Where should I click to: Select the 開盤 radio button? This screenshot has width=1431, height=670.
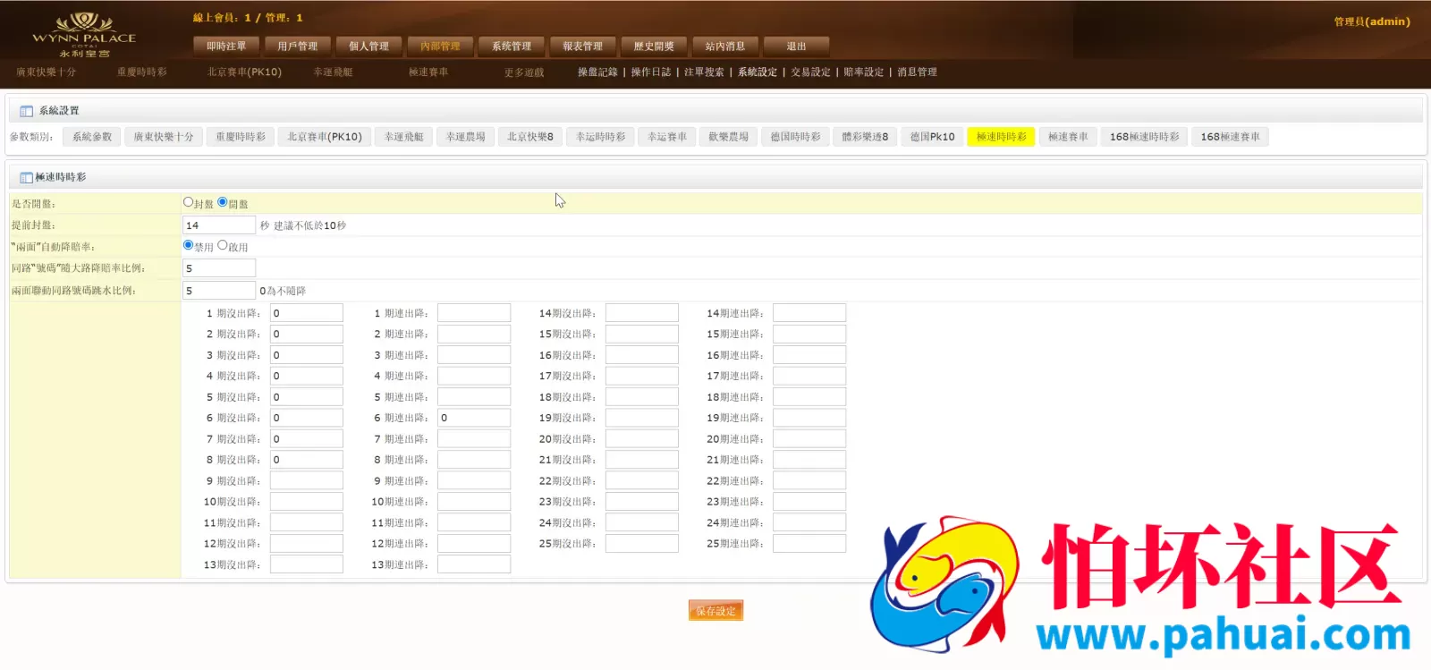pyautogui.click(x=223, y=202)
